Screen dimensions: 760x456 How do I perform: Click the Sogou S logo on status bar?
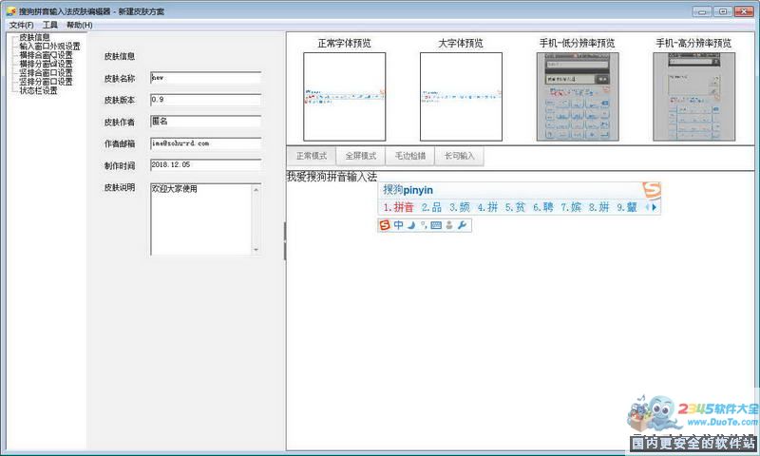(385, 225)
